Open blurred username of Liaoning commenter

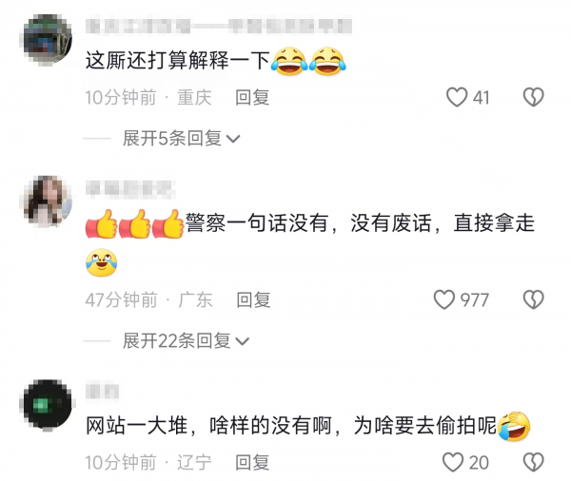click(103, 391)
